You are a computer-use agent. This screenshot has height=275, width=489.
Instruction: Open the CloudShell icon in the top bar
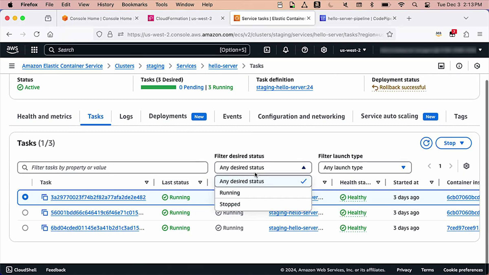coord(267,50)
